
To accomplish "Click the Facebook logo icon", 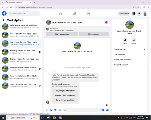I will (4, 13).
